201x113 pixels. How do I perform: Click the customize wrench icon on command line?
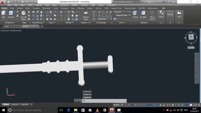coord(80,101)
